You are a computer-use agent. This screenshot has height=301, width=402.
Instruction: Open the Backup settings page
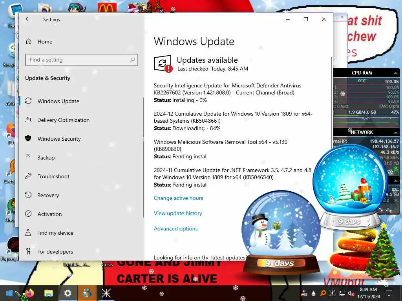(x=46, y=158)
